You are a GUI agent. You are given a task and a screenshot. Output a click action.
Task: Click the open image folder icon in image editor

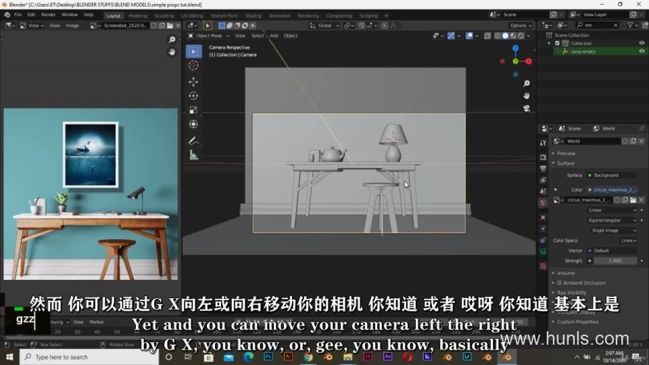170,26
